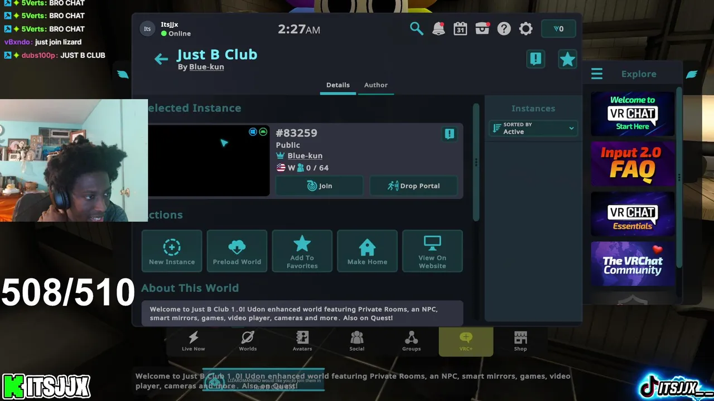Click View On Website button
Screen dimensions: 714x401
[x=432, y=251]
